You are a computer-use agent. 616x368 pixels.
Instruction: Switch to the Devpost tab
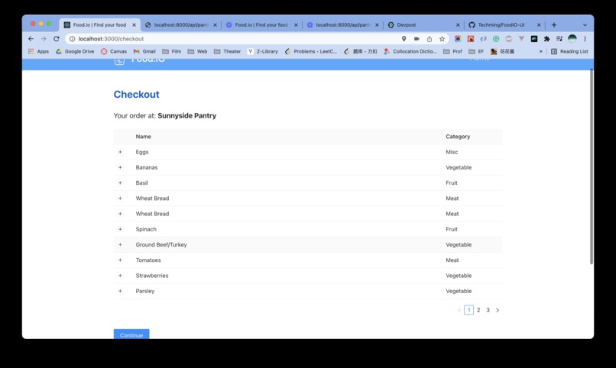pos(423,24)
